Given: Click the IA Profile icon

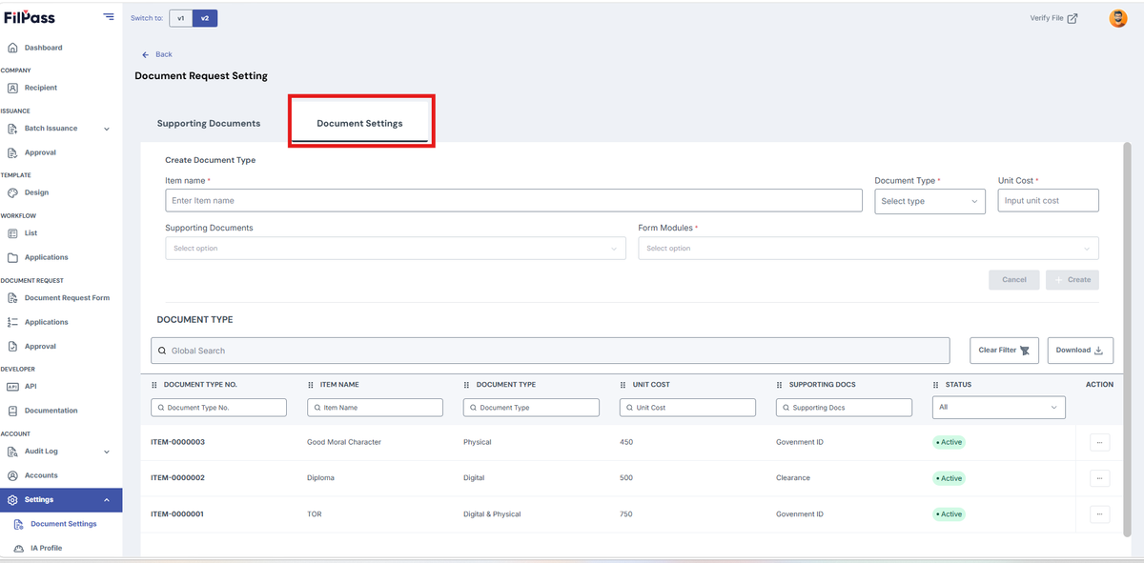Looking at the screenshot, I should click(19, 549).
